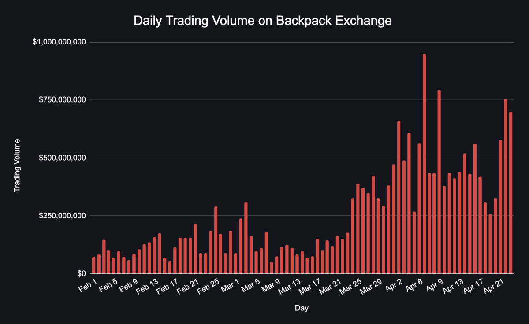Select the "$0" y-axis label
Screen dimensions: 529x324
(x=81, y=273)
